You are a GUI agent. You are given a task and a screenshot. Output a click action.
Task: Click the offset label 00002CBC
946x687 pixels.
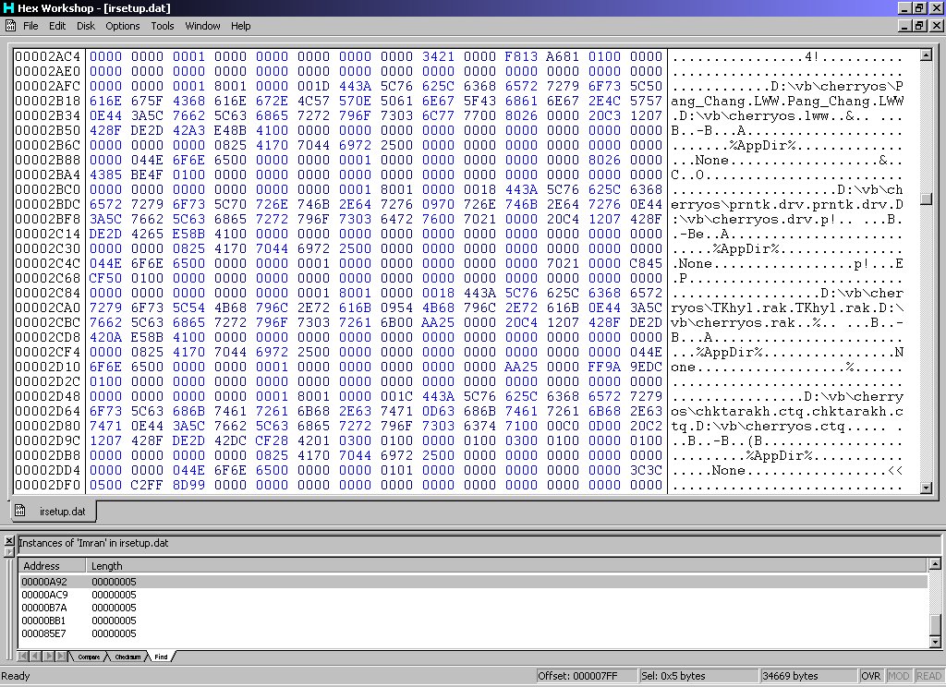[48, 322]
